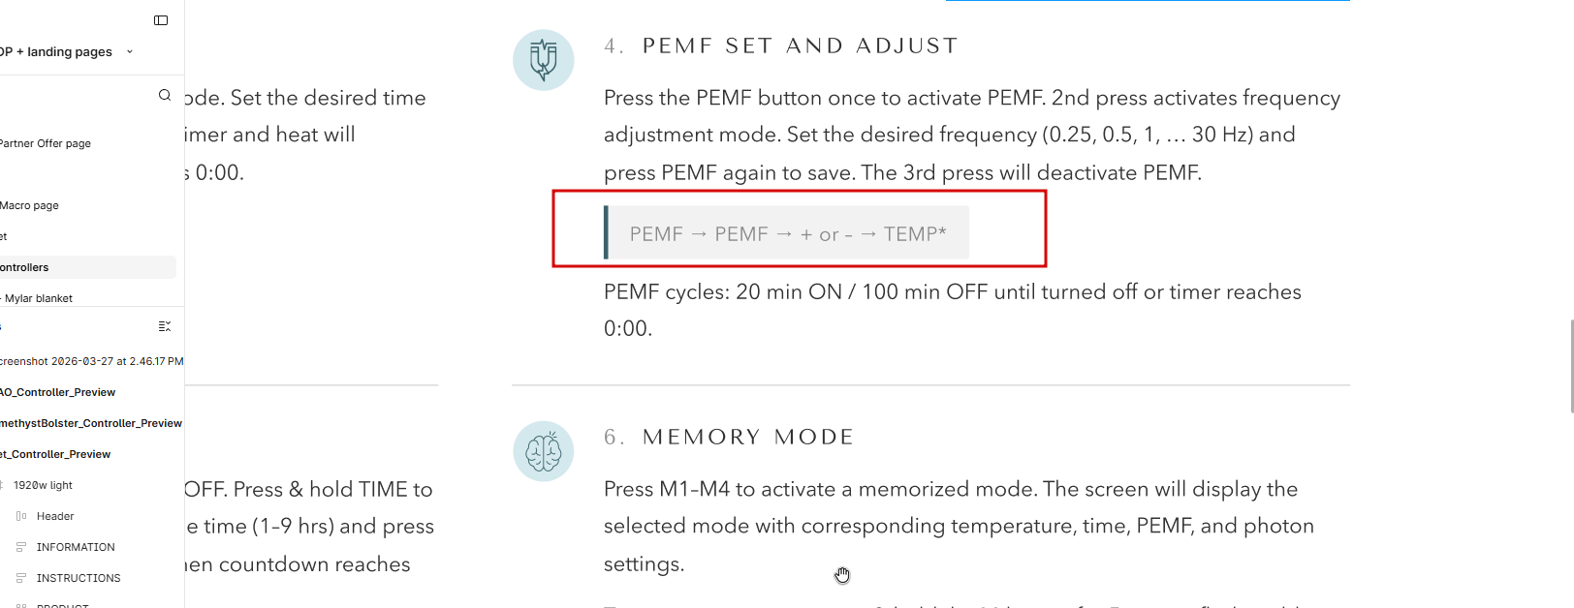This screenshot has width=1574, height=608.
Task: Select the Mylar blanket page
Action: tap(39, 298)
